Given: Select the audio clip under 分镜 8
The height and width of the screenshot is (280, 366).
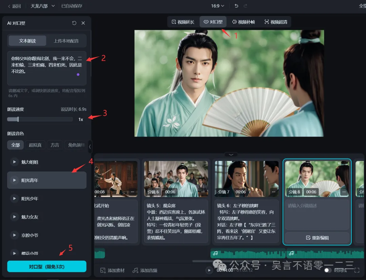Looking at the screenshot, I should pos(325,253).
